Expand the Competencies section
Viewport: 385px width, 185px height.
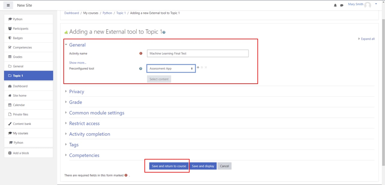tap(84, 156)
